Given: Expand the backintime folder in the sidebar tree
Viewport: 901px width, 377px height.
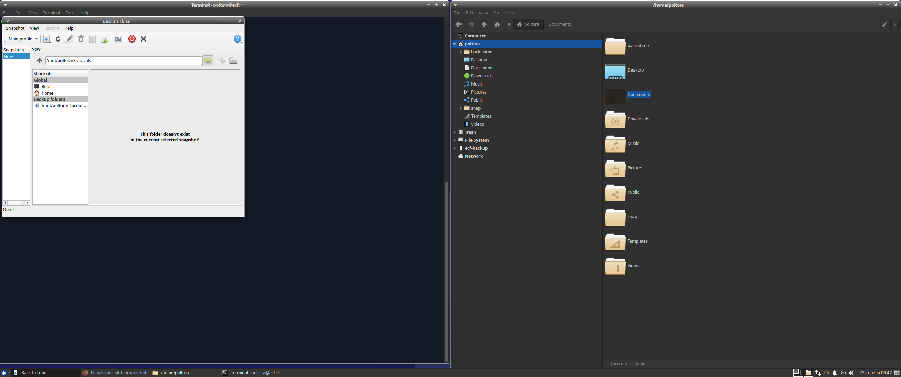Looking at the screenshot, I should pos(461,51).
